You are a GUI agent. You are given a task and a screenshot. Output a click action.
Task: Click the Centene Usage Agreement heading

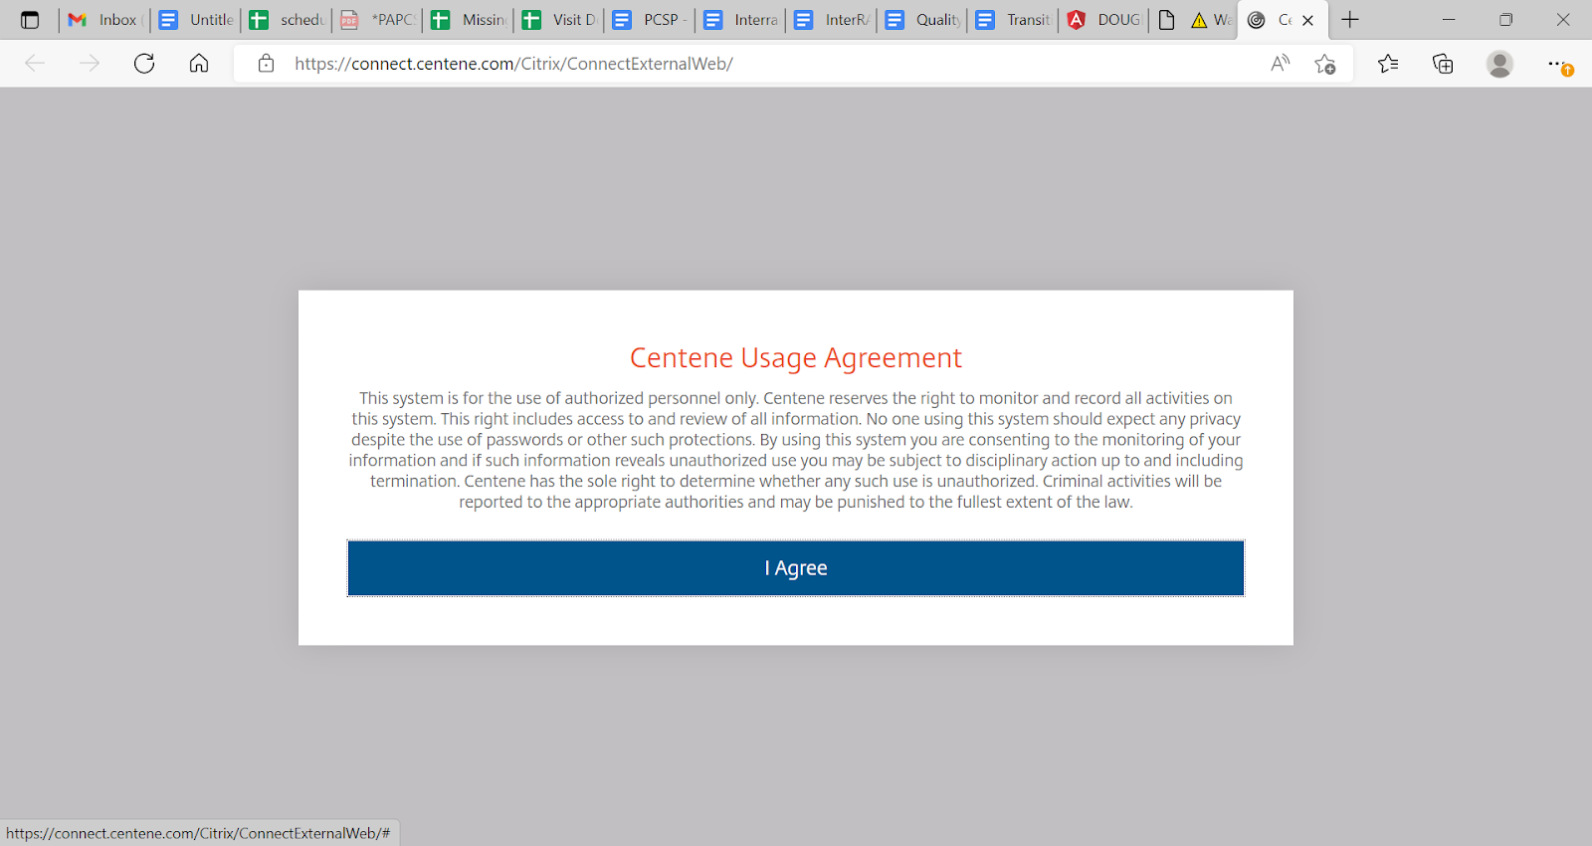point(796,358)
